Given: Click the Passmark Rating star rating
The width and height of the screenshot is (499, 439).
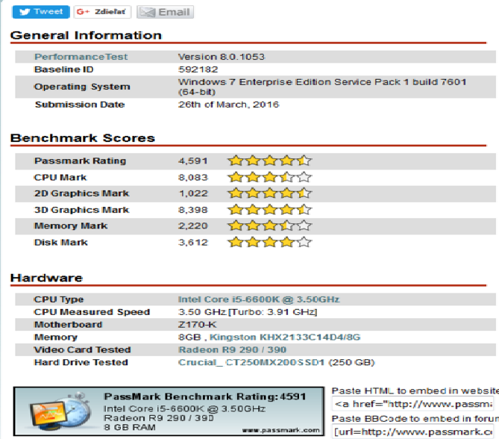Looking at the screenshot, I should (x=269, y=161).
